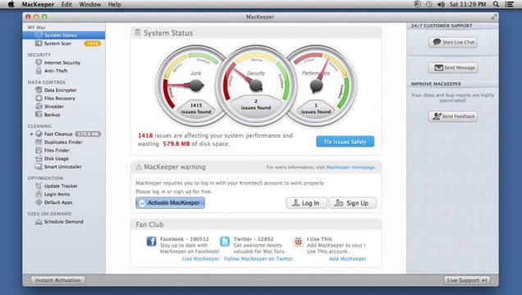Open Disk Usage icon
Viewport: 522px width, 295px height.
pyautogui.click(x=39, y=158)
